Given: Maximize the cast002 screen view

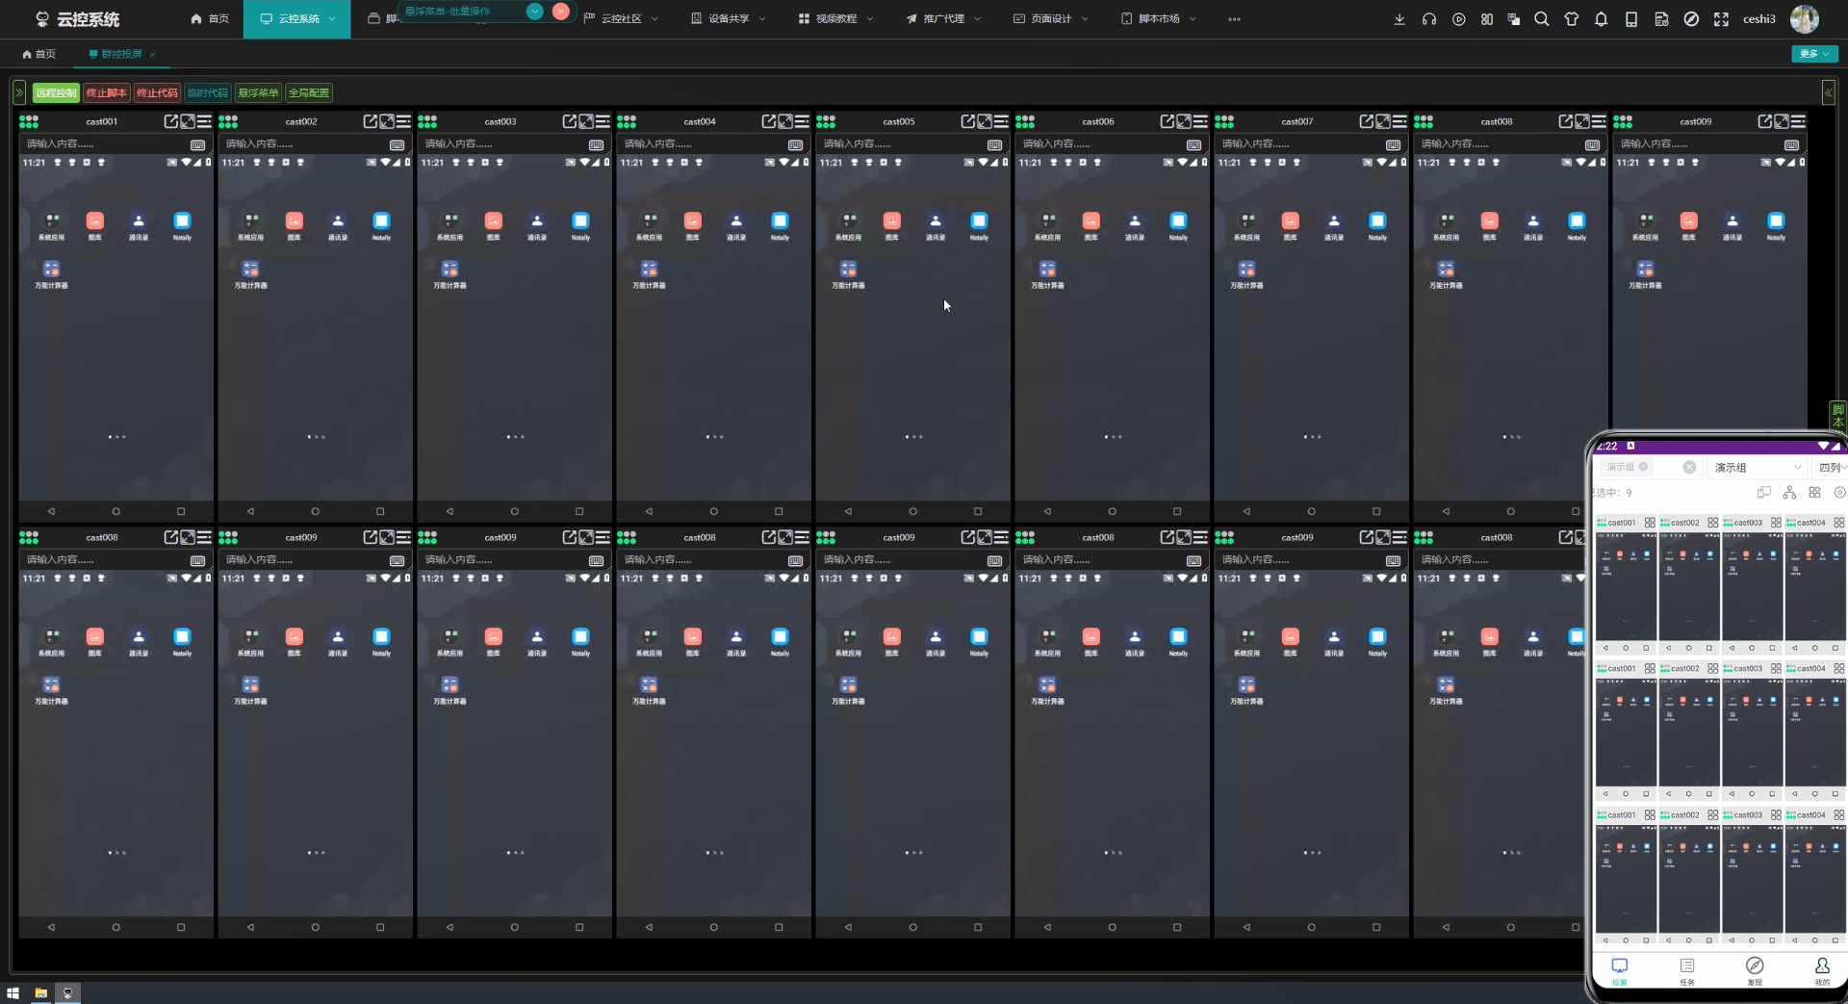Looking at the screenshot, I should coord(387,121).
